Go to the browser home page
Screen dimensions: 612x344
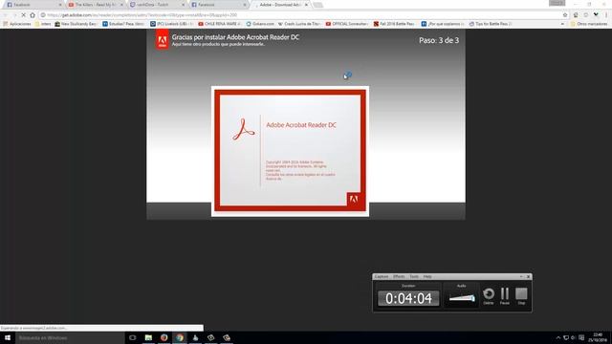click(x=33, y=15)
